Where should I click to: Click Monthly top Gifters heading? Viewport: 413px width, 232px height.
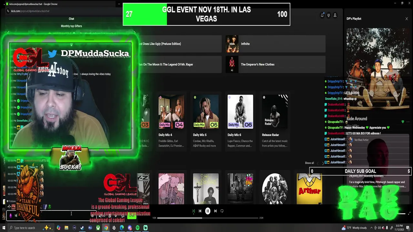click(x=71, y=26)
